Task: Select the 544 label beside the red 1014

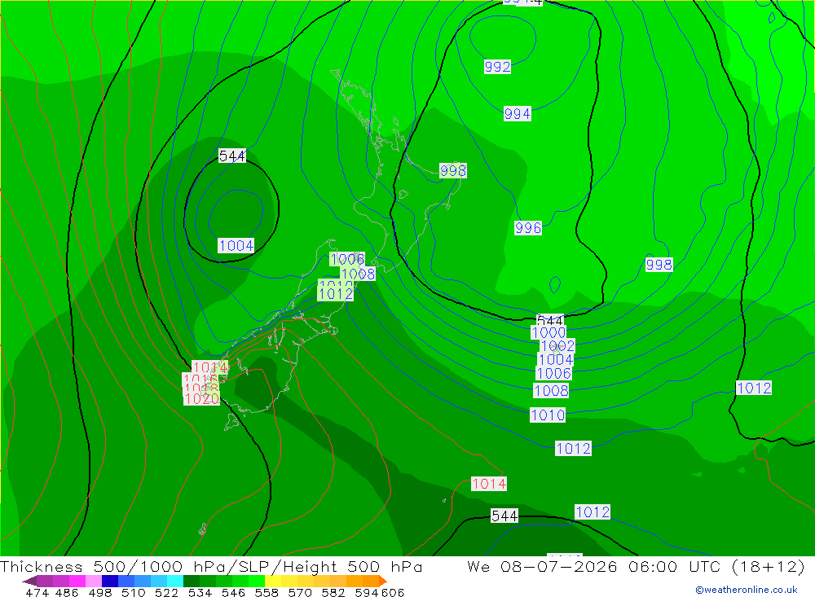Action: coord(504,516)
